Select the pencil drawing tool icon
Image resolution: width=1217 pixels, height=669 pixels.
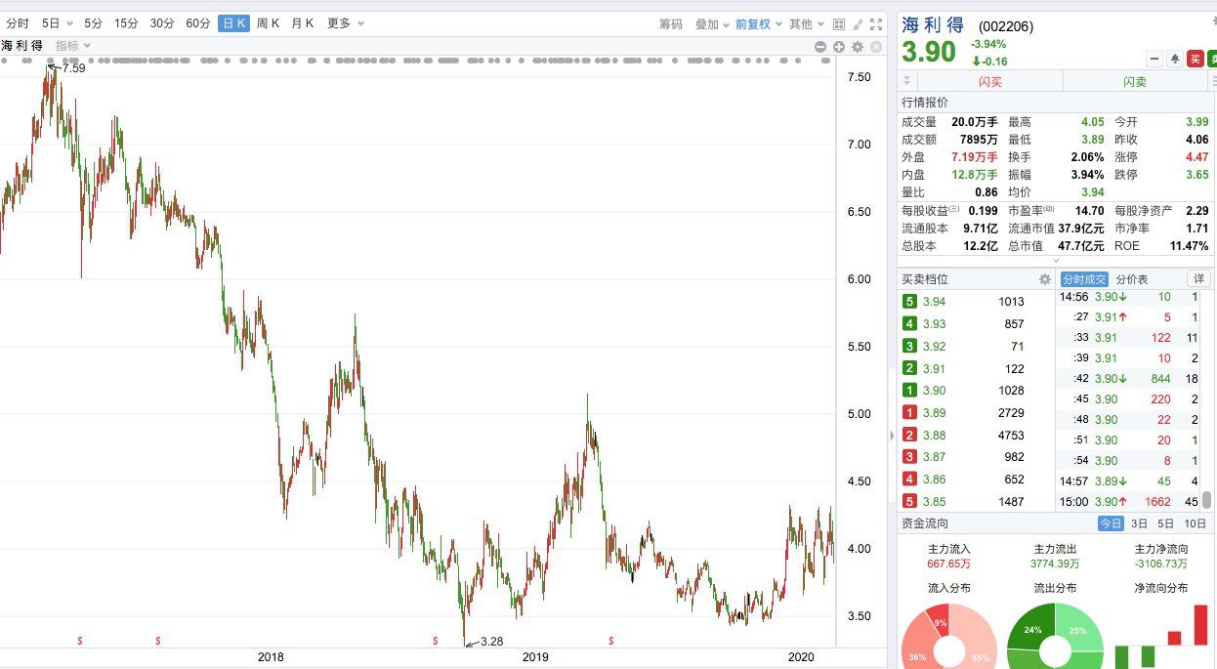[x=858, y=24]
